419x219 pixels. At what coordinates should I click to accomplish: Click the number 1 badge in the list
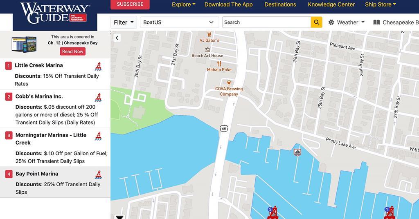point(9,66)
